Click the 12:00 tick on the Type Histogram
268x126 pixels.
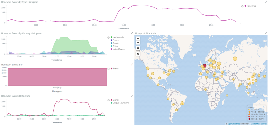[124, 25]
